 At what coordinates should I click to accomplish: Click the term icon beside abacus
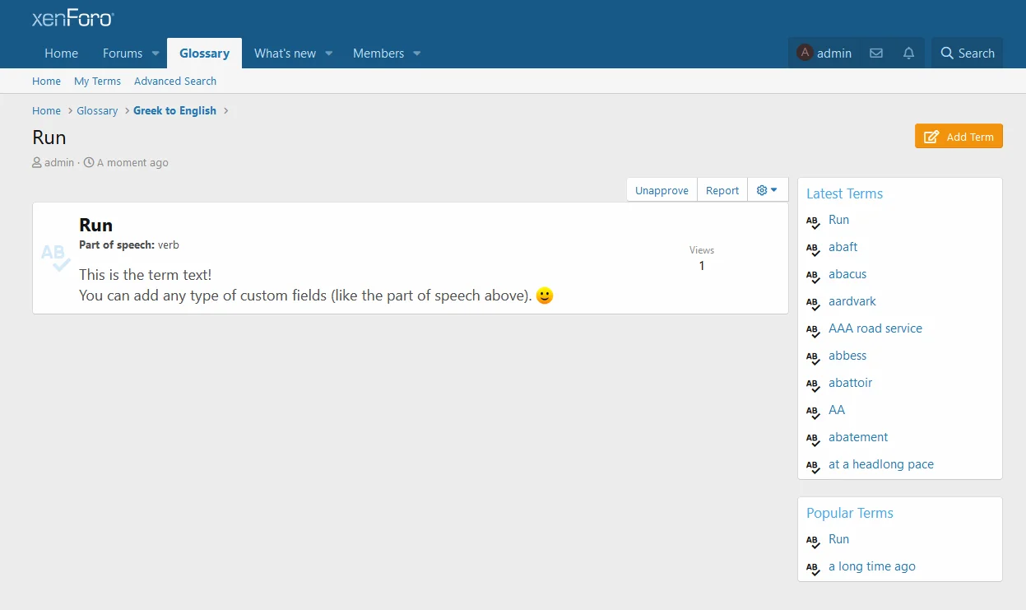(813, 275)
